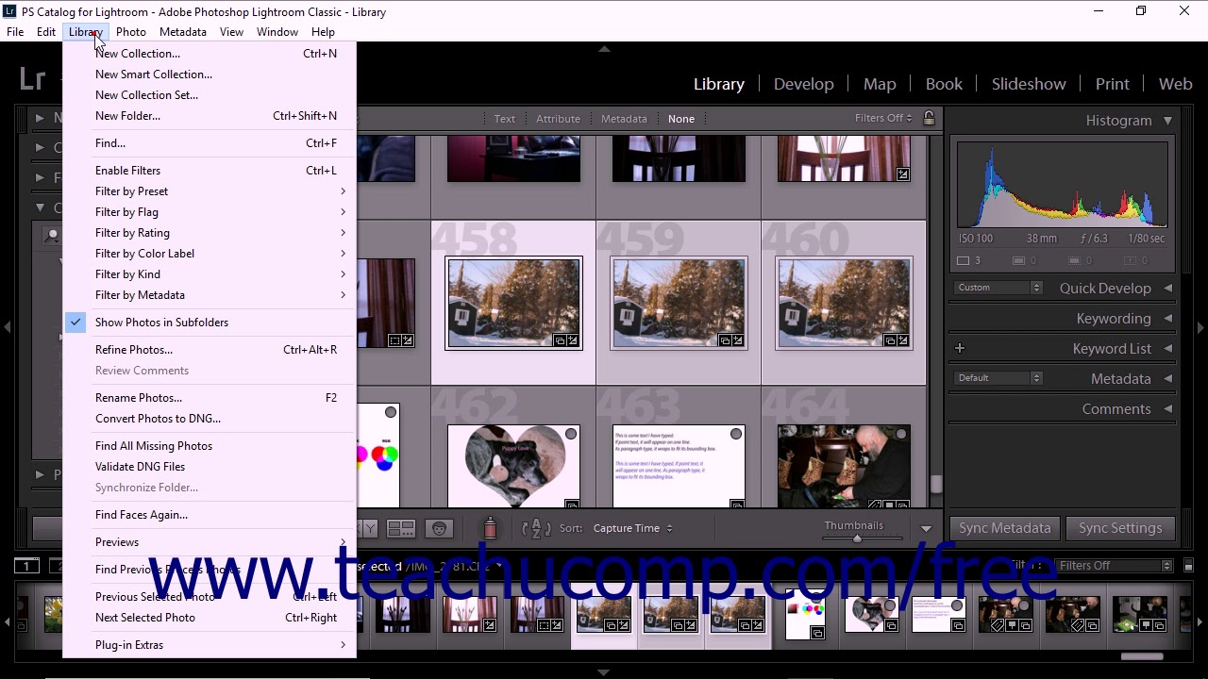Activate the Metadata filter

click(x=624, y=119)
